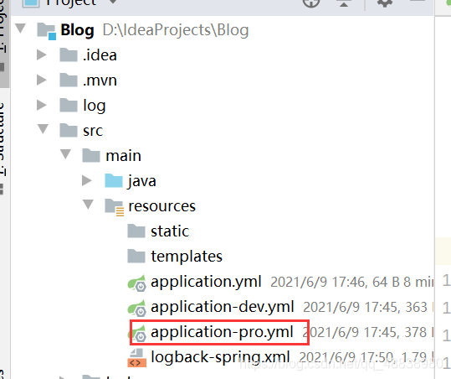Select the resources folder row
The width and height of the screenshot is (451, 379).
(222, 206)
